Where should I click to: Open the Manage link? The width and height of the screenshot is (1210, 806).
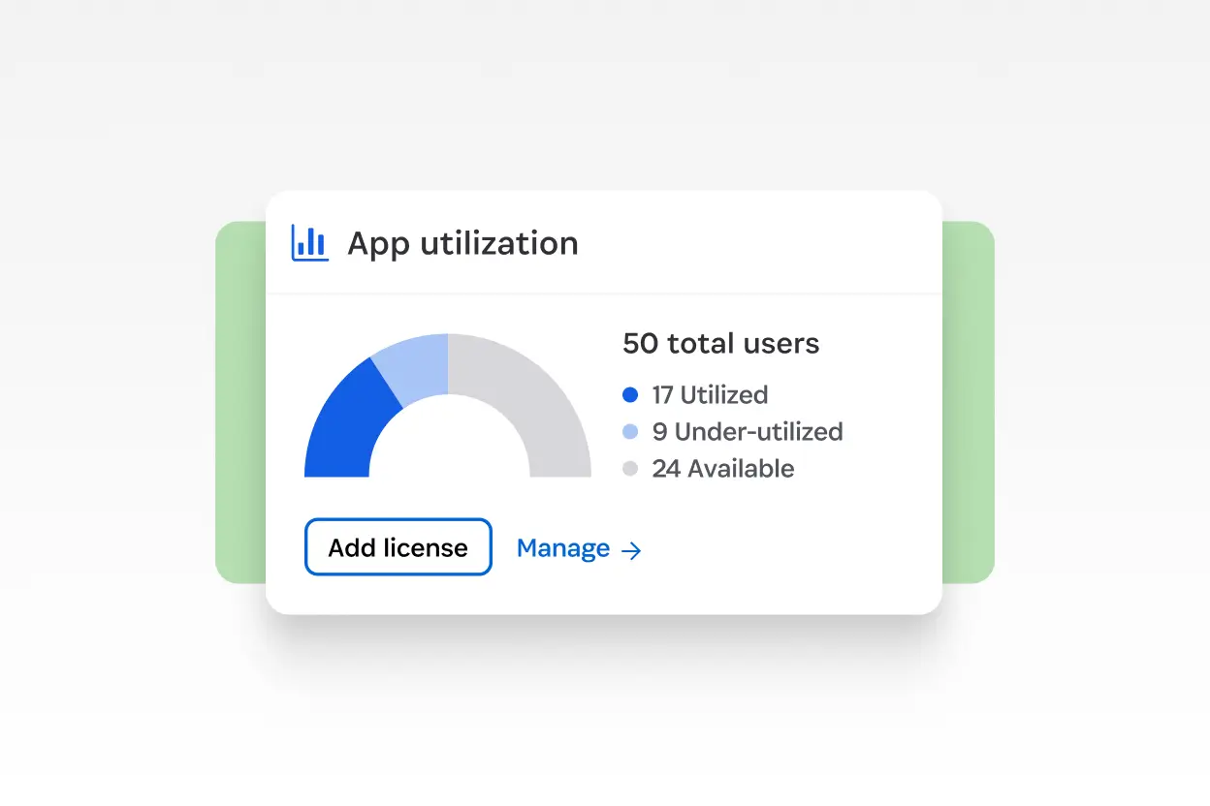coord(563,547)
